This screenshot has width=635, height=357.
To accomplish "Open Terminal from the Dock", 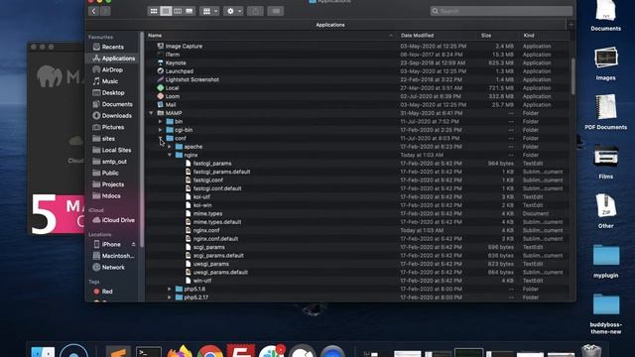I will pyautogui.click(x=149, y=351).
